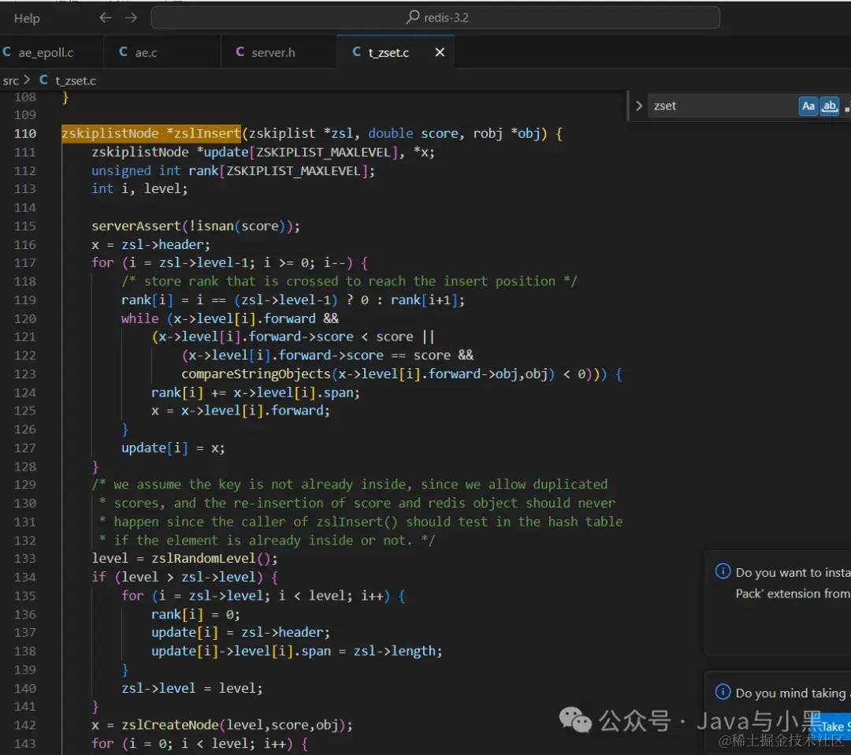Click the blue Take Survey button
Image resolution: width=851 pixels, height=755 pixels.
click(x=831, y=726)
